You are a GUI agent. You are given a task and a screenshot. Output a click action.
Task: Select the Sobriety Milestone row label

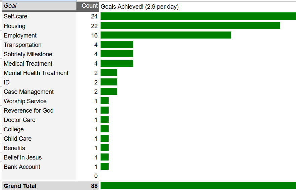(28, 54)
